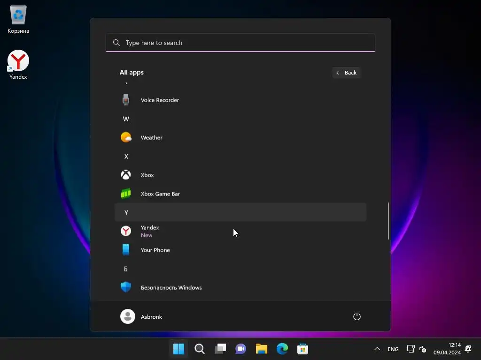Screen dimensions: 481x360
Task: Open File Explorer from taskbar
Action: [x=261, y=349]
